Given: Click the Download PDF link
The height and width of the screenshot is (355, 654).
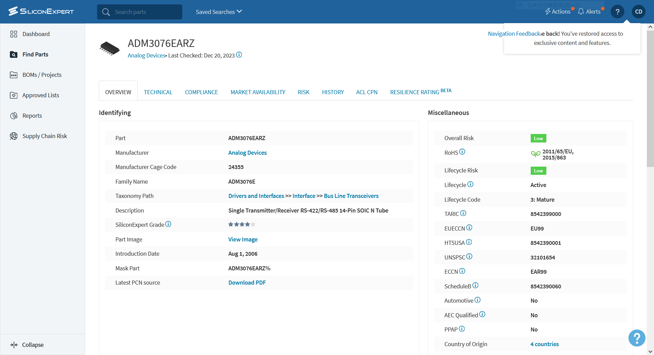Looking at the screenshot, I should [x=247, y=283].
